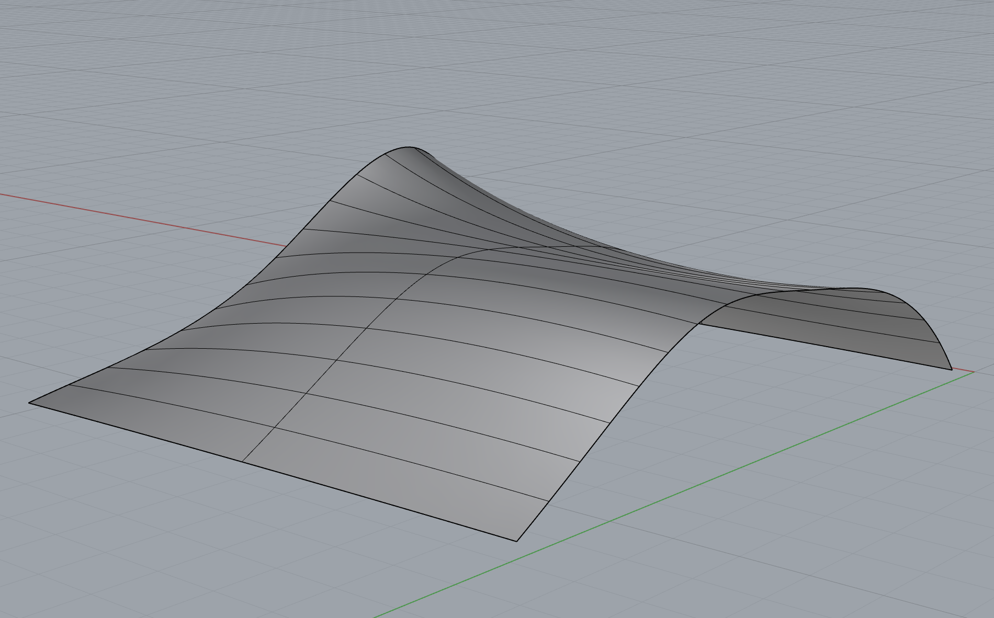Select the straight front edge of the surface
The width and height of the screenshot is (994, 618).
272,471
